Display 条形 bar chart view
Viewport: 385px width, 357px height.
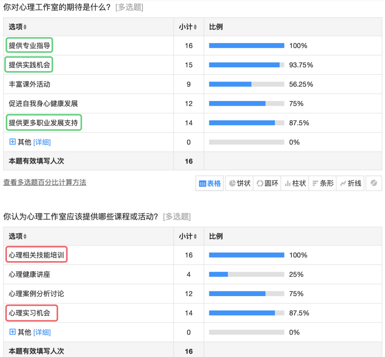[323, 183]
